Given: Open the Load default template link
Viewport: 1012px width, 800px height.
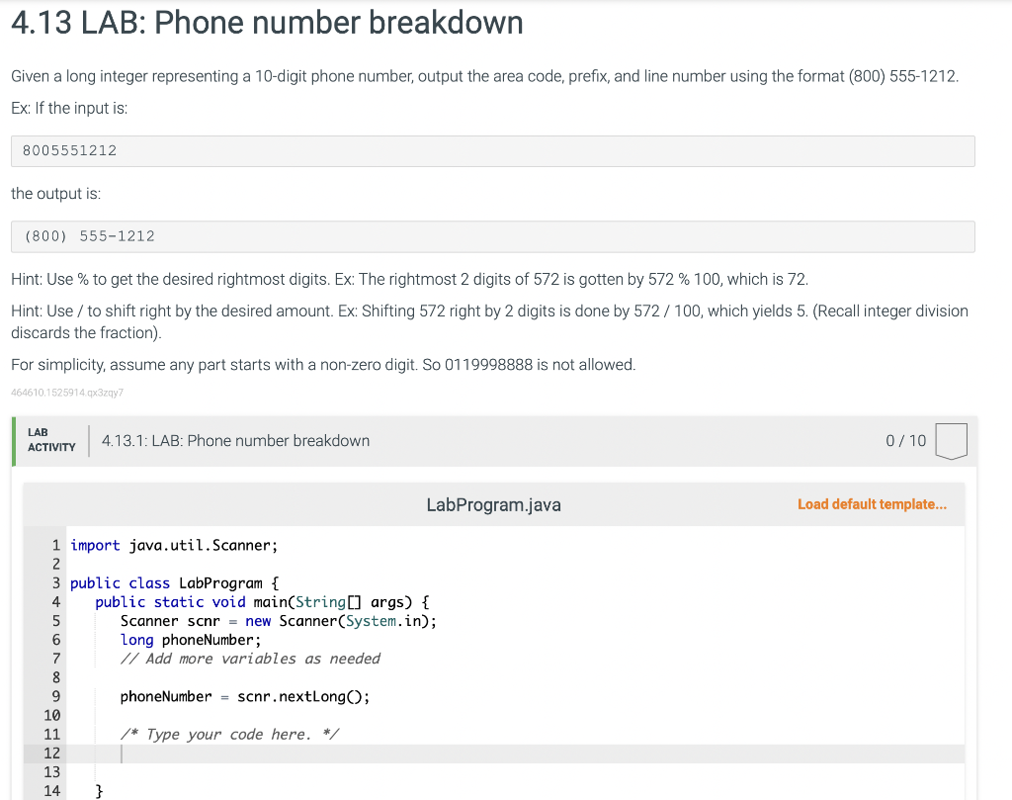Looking at the screenshot, I should [x=872, y=503].
